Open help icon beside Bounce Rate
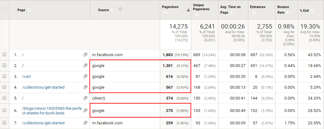This screenshot has height=129, width=324. point(288,12)
